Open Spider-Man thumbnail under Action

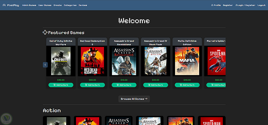click(212, 121)
